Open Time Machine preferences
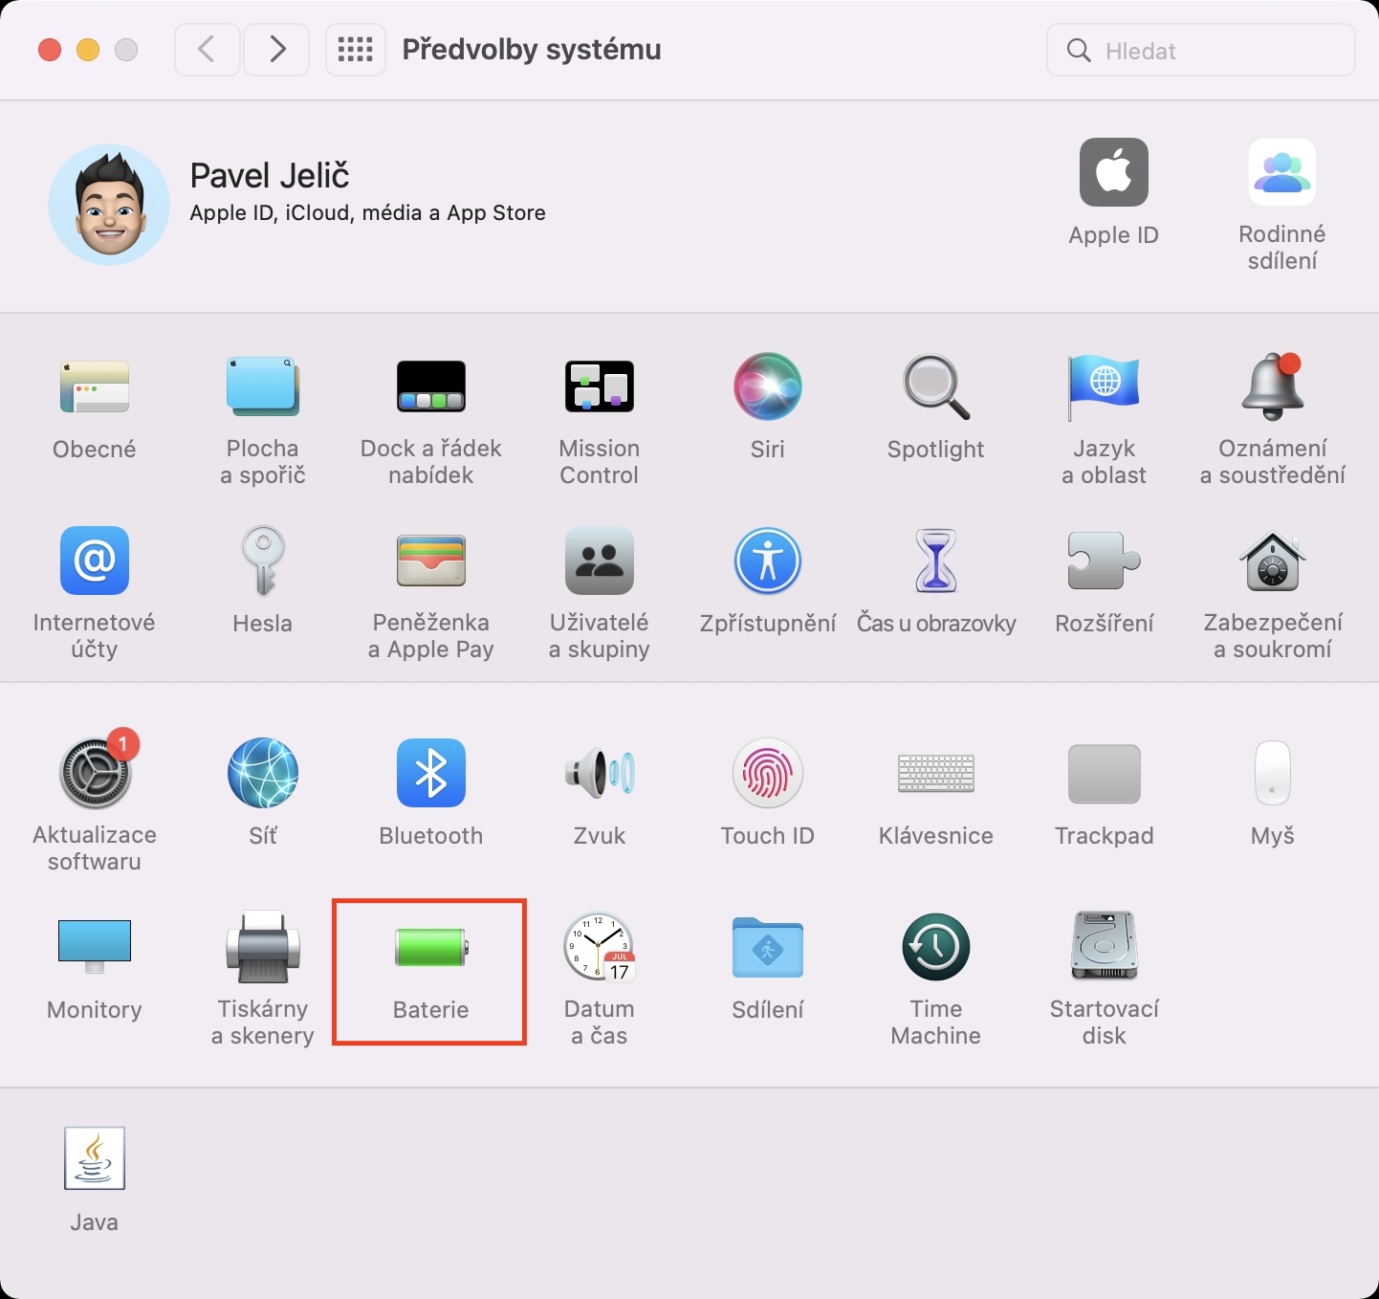 point(936,947)
